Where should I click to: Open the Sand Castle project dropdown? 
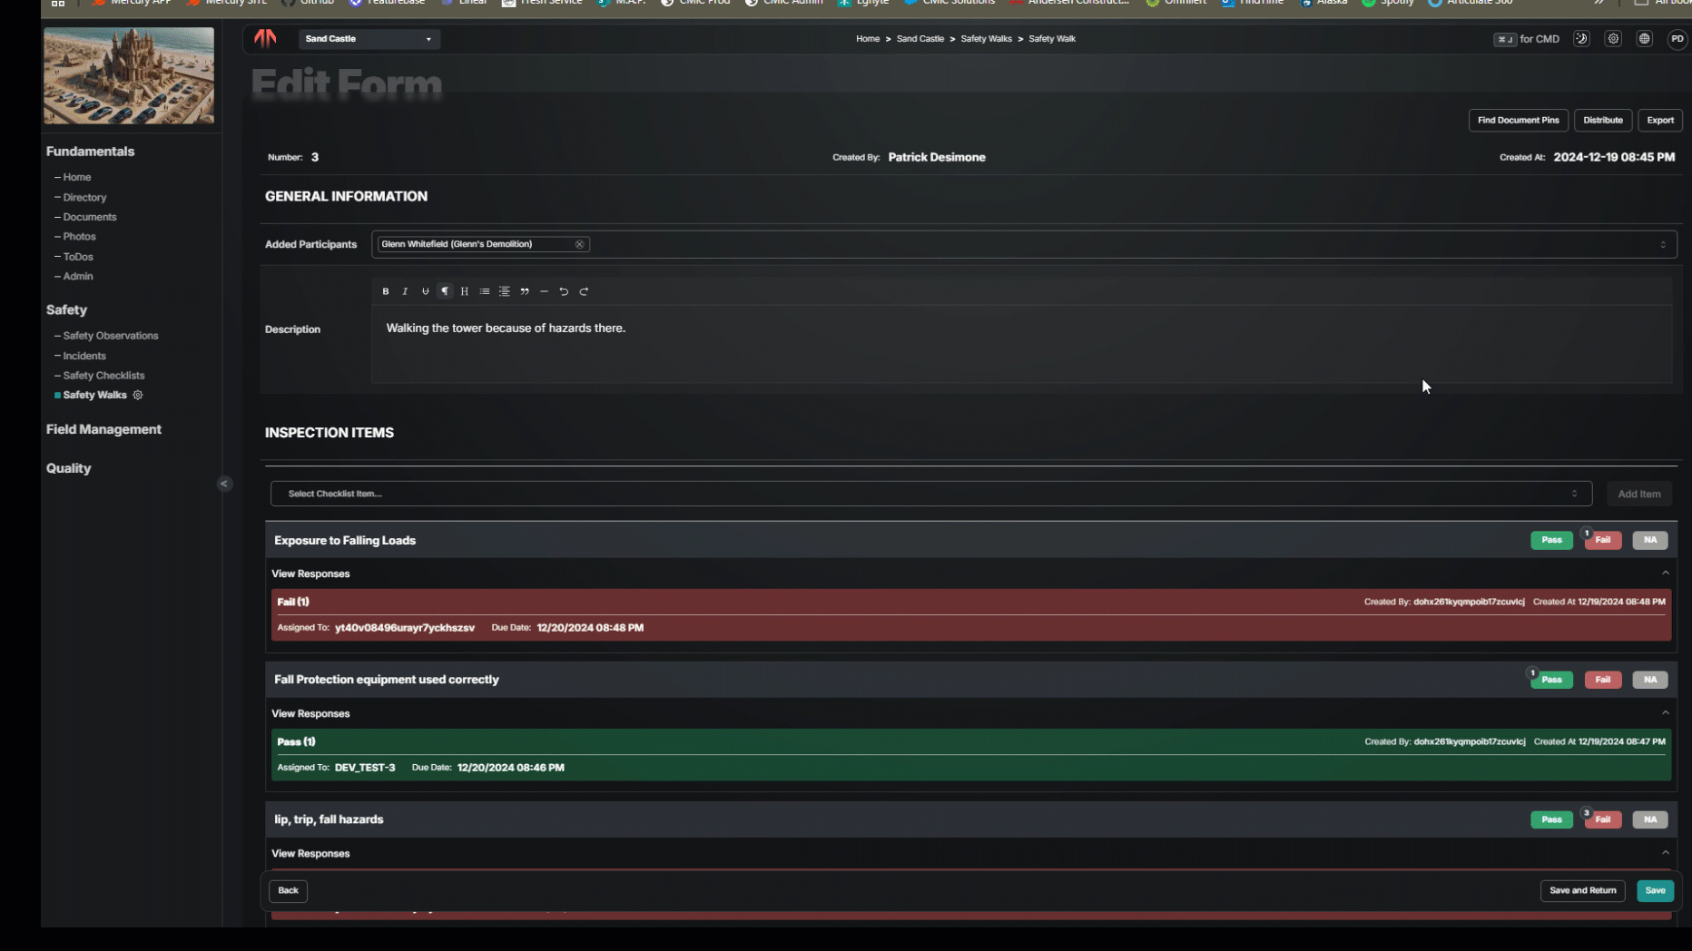(x=369, y=39)
